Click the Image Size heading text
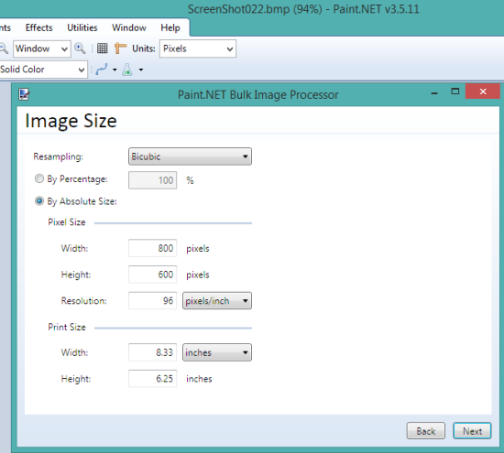Image resolution: width=504 pixels, height=453 pixels. coord(71,122)
